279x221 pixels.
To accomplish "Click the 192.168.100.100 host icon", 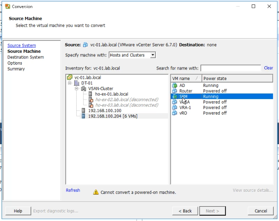I will [83, 110].
